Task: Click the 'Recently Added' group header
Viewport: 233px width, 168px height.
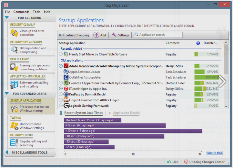Action: point(71,49)
